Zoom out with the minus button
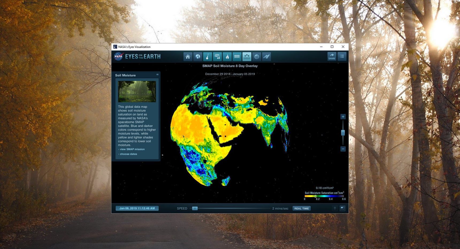This screenshot has width=460, height=249. 343,149
